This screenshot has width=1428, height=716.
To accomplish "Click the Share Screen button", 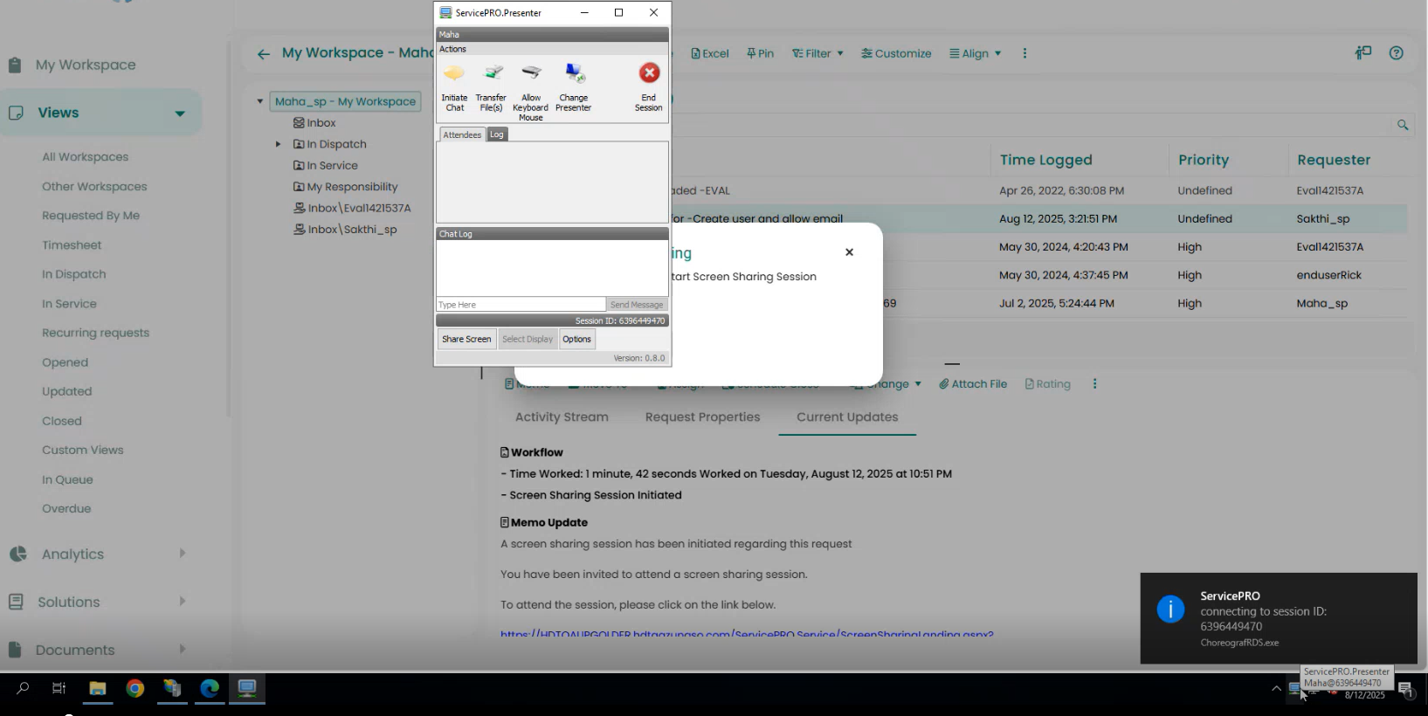I will (x=466, y=340).
